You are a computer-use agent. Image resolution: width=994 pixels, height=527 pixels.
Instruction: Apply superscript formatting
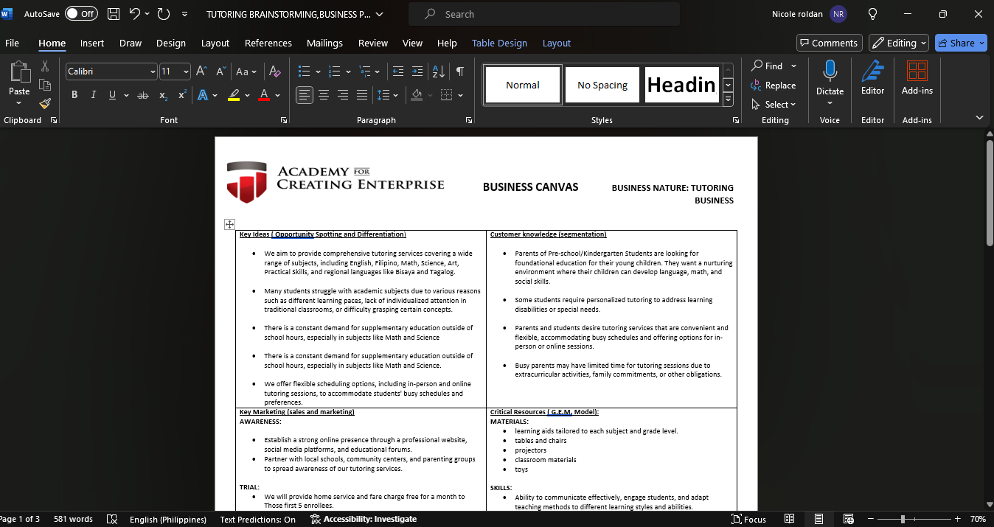(181, 95)
